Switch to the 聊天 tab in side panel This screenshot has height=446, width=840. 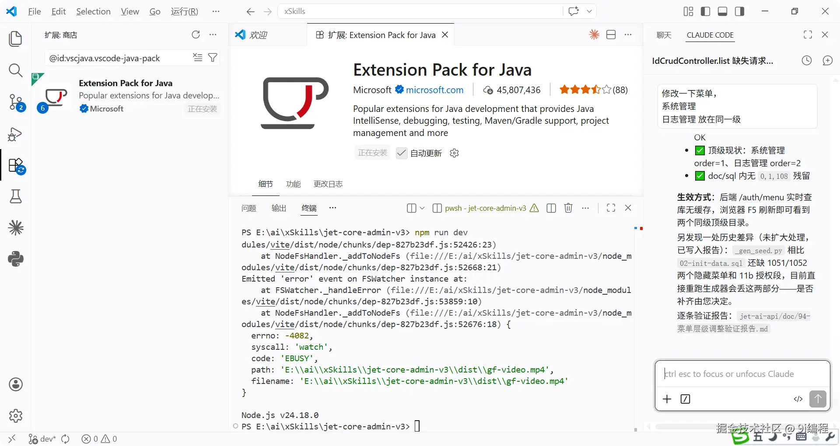pyautogui.click(x=664, y=35)
